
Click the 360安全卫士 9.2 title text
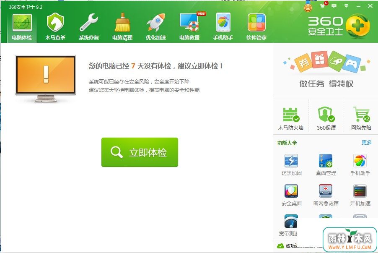click(x=26, y=7)
